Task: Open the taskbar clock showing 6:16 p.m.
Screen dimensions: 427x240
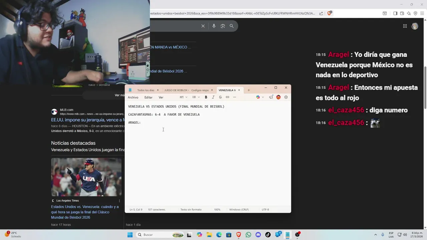Action: (x=417, y=235)
